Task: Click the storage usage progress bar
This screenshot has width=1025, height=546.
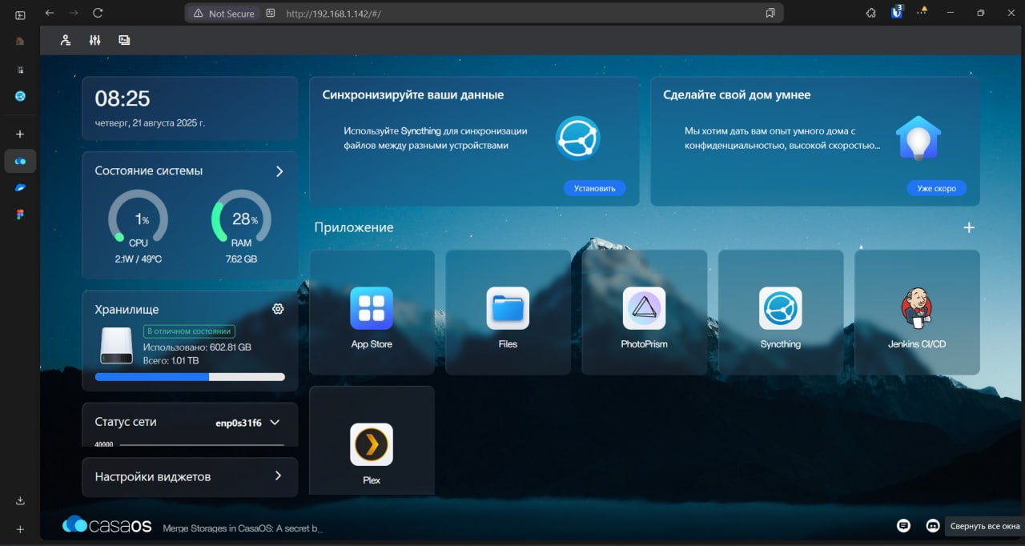Action: tap(190, 376)
